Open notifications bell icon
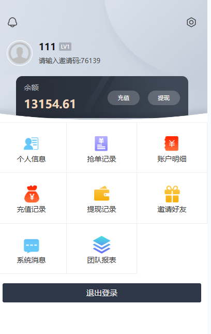 [12, 22]
